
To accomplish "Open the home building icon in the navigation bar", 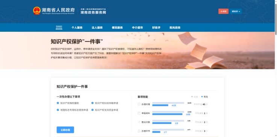I will (59, 28).
